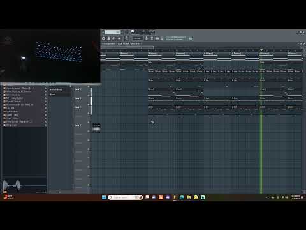Click the Windows Start button
Image resolution: width=306 pixels, height=230 pixels.
pyautogui.click(x=104, y=197)
